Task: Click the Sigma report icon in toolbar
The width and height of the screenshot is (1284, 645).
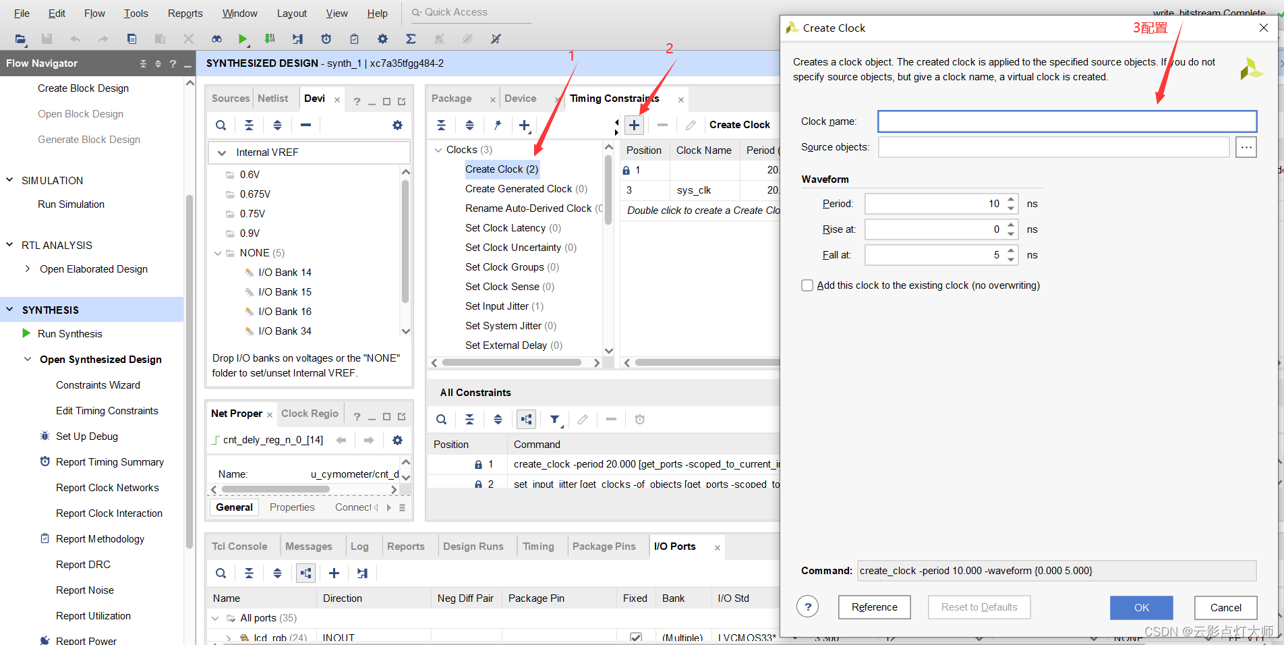Action: tap(411, 39)
